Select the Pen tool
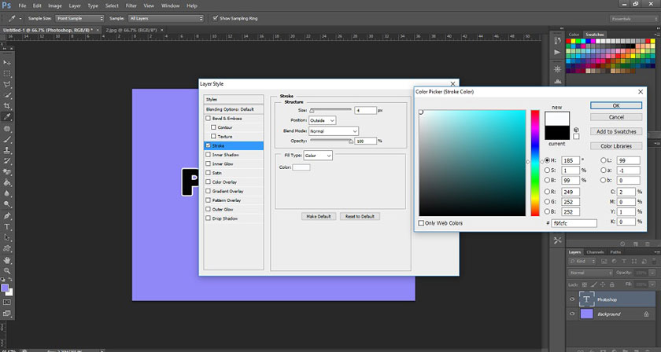 point(7,216)
